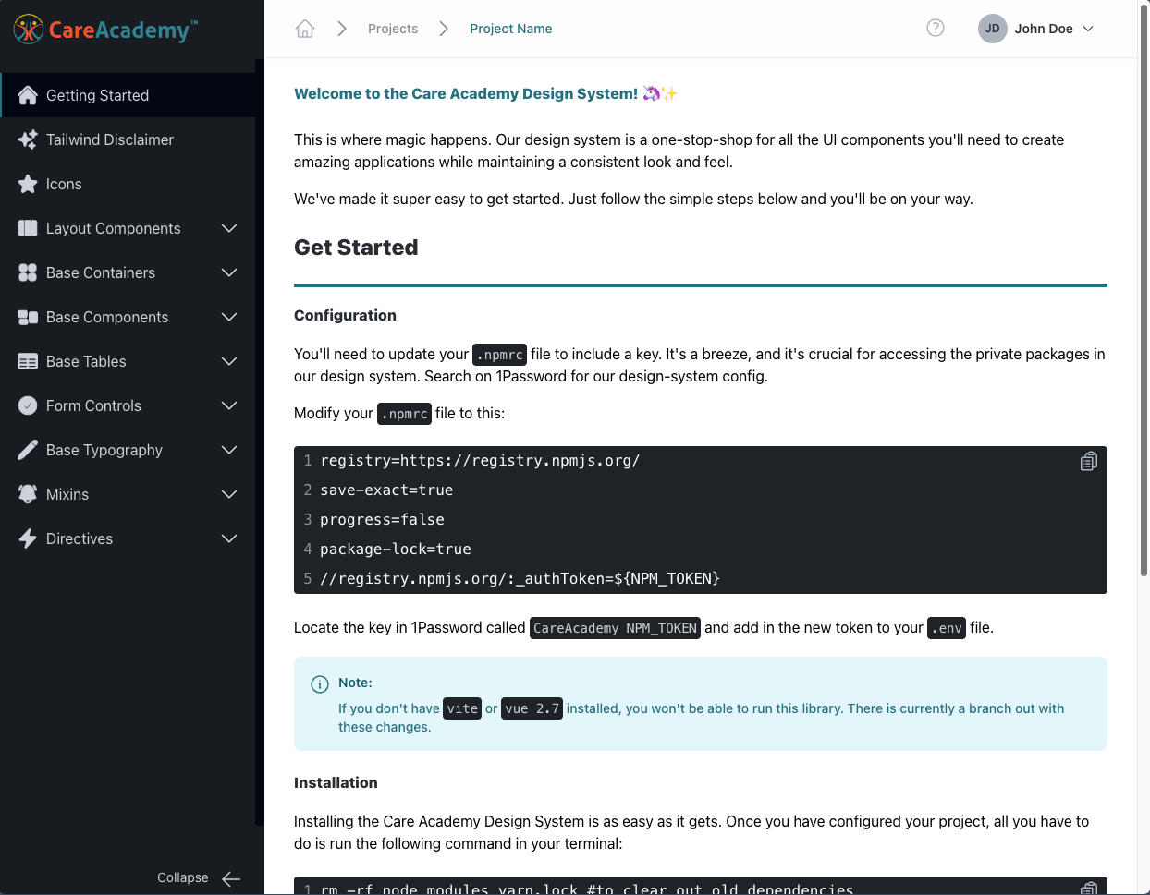Click the Collapse sidebar label
This screenshot has width=1150, height=895.
pyautogui.click(x=183, y=877)
